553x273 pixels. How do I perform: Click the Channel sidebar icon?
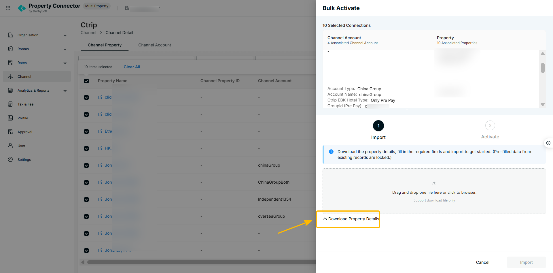pos(10,76)
